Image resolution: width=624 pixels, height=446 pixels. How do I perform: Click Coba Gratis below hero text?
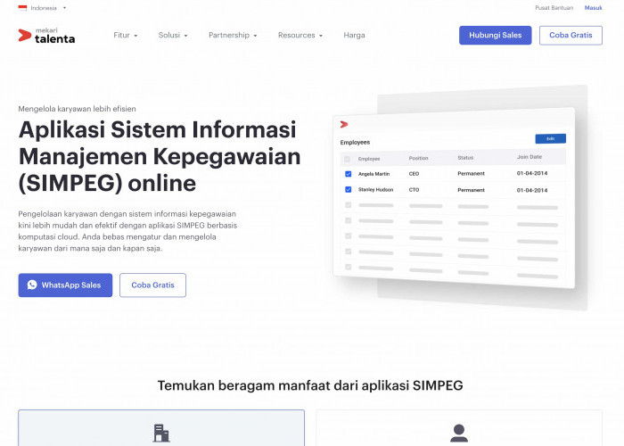point(152,285)
